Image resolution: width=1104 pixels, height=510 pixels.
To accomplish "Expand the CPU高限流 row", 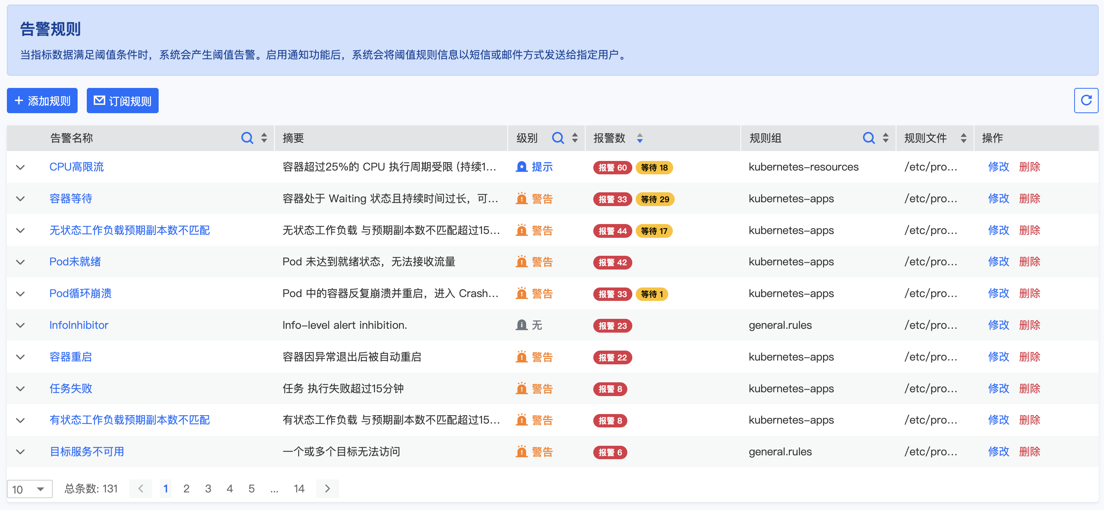I will point(20,167).
